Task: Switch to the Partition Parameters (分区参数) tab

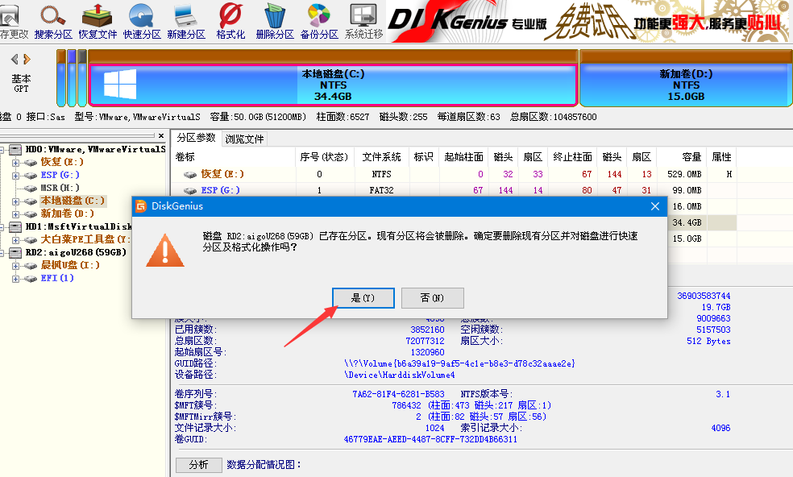Action: pos(196,138)
